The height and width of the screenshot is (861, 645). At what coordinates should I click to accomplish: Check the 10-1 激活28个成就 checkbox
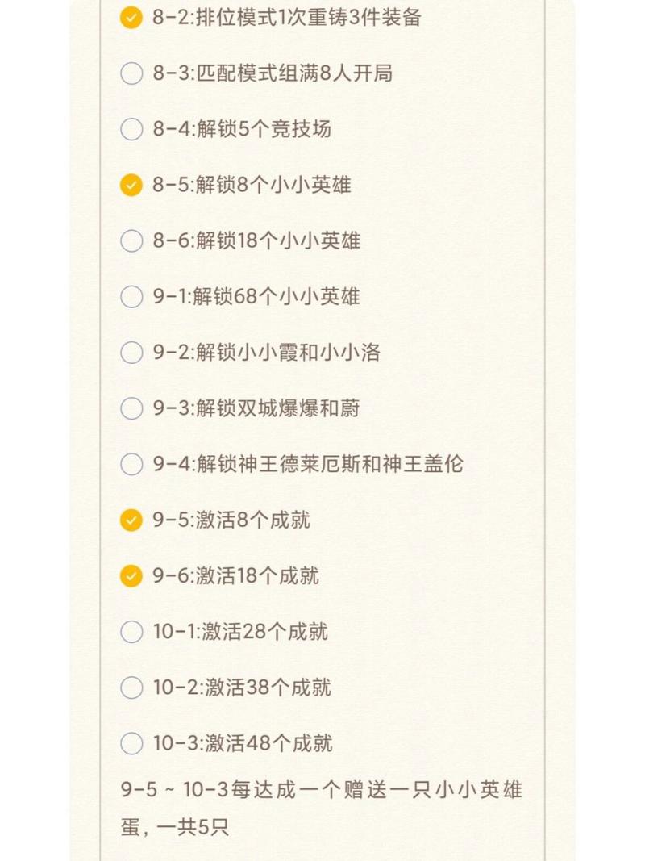tap(131, 631)
